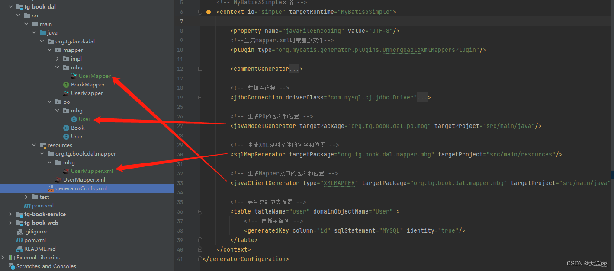This screenshot has width=614, height=271.
Task: Click the domainObjectName "User" value
Action: click(382, 212)
